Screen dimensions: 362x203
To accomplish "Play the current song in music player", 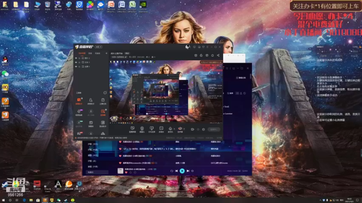I will [x=182, y=171].
